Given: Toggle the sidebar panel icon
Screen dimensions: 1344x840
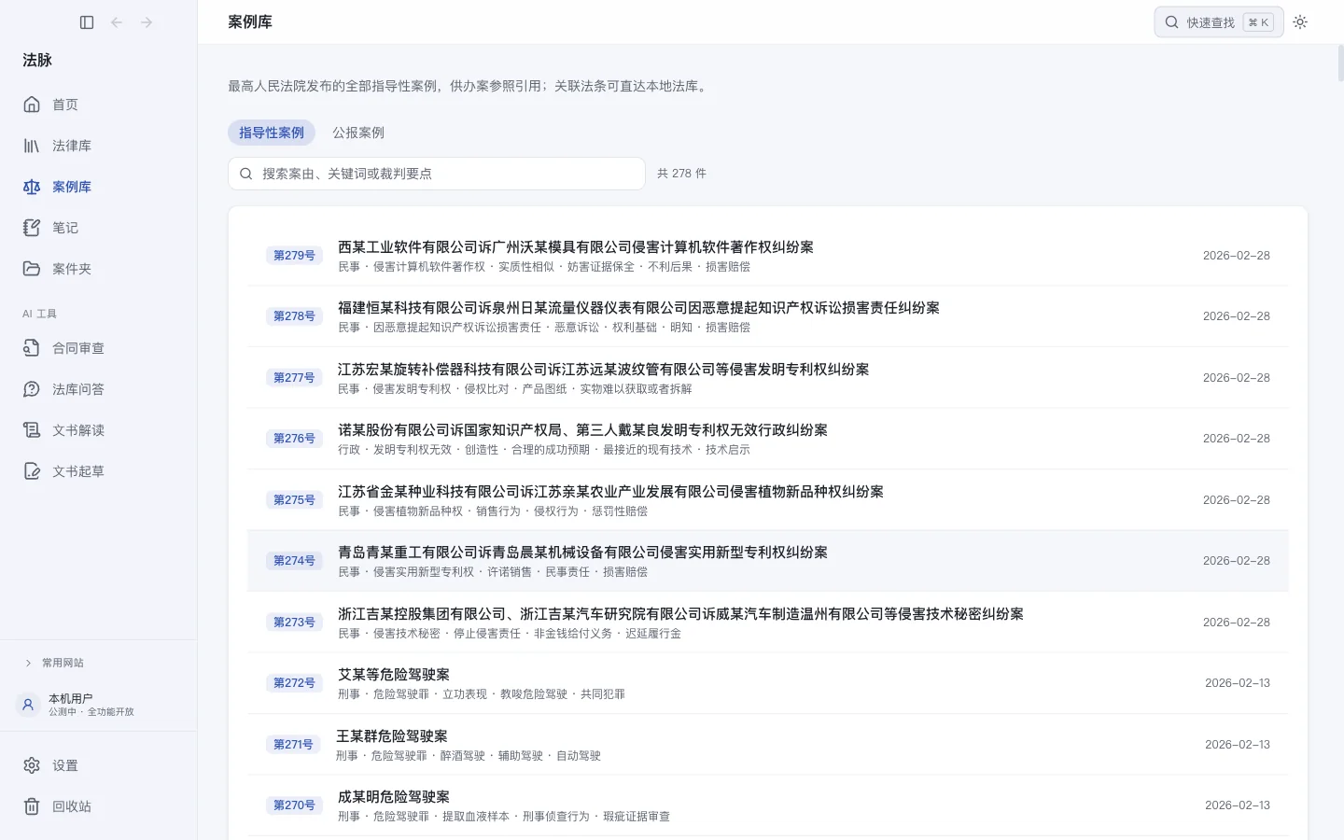Looking at the screenshot, I should [87, 22].
